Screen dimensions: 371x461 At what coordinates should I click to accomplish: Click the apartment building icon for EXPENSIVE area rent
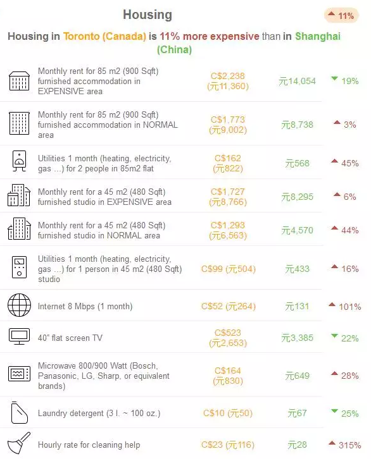(19, 81)
